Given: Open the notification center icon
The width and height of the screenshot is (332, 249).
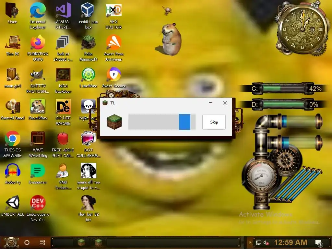Looking at the screenshot, I should [319, 243].
